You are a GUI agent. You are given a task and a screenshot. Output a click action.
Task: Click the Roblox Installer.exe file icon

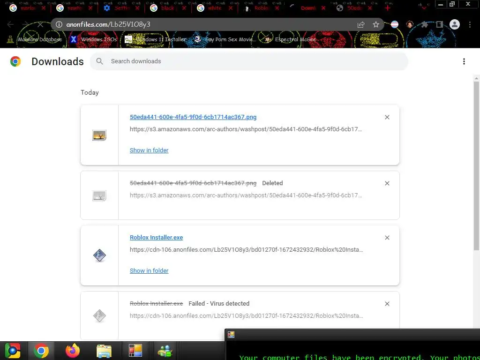coord(99,255)
